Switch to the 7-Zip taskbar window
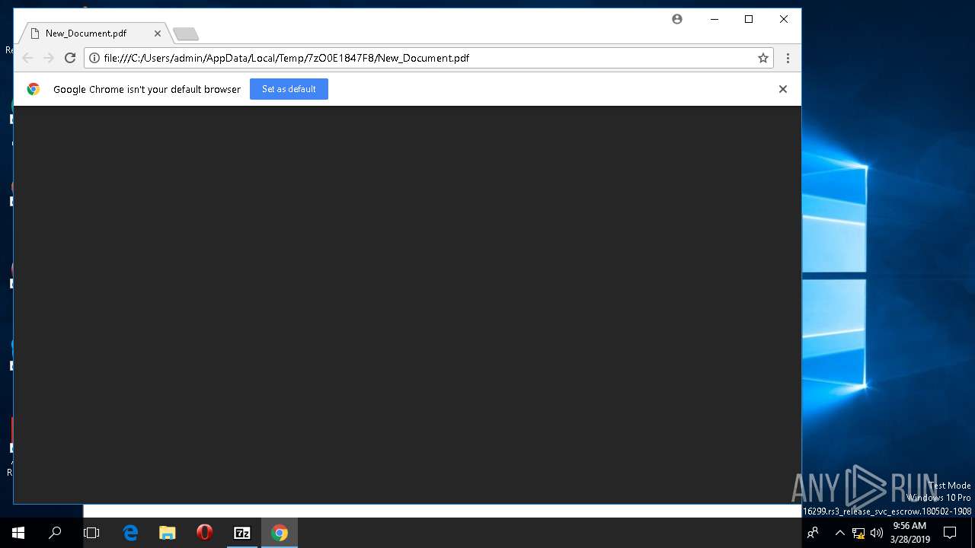 241,533
